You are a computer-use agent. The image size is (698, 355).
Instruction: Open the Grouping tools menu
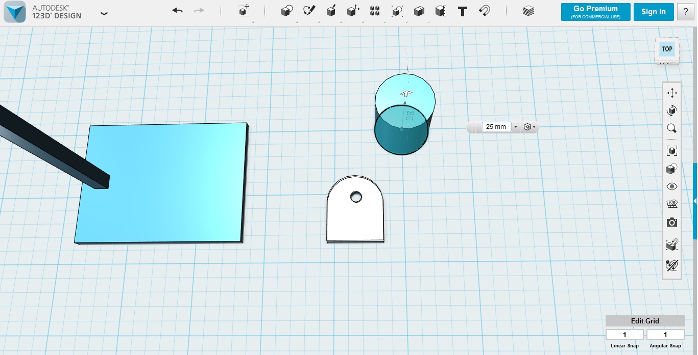(397, 11)
